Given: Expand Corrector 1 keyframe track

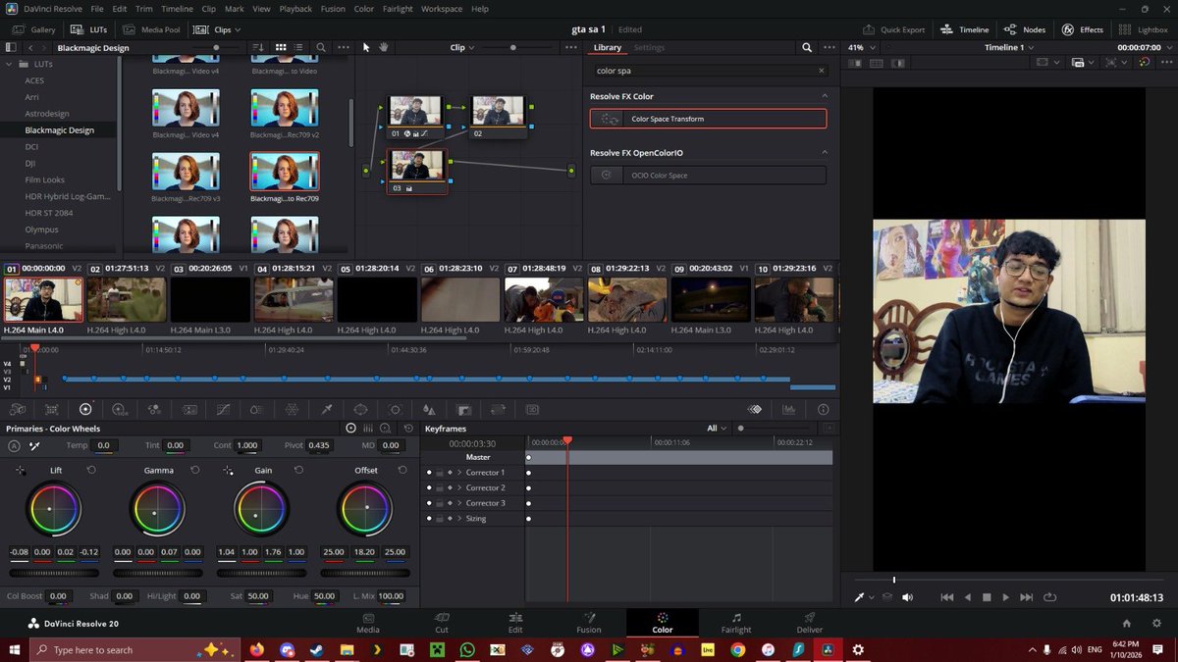Looking at the screenshot, I should (x=459, y=473).
